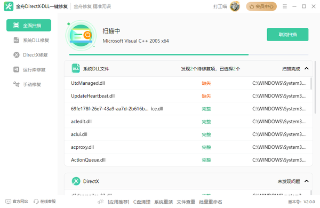Click the green DirectX section icon
This screenshot has height=208, width=320.
pyautogui.click(x=76, y=181)
